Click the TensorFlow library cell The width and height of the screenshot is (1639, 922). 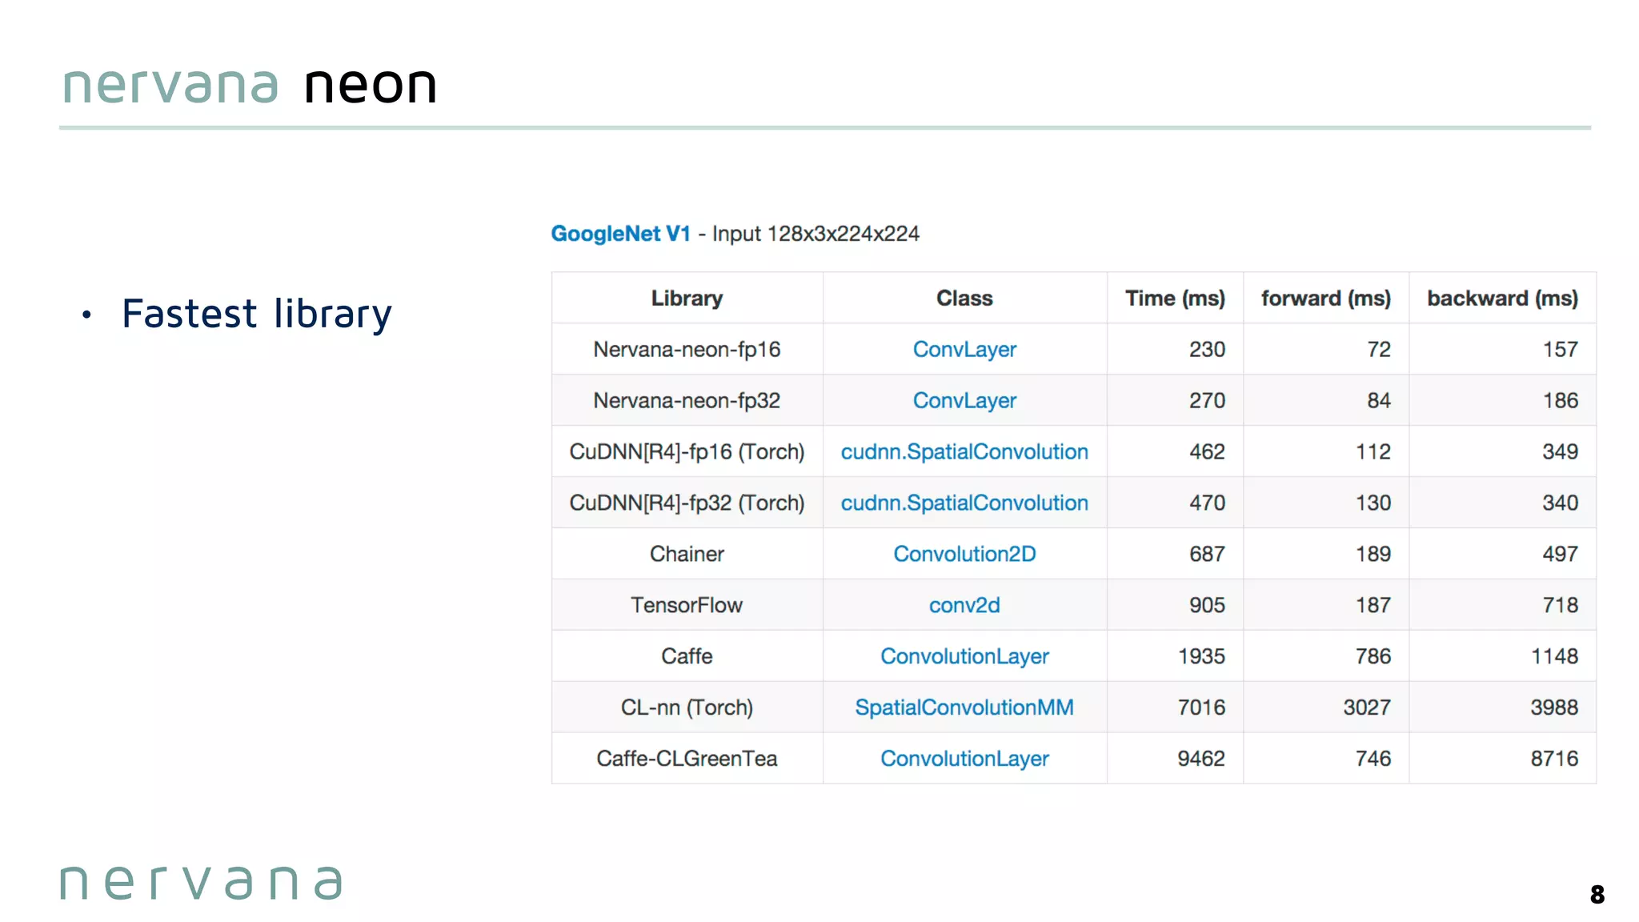coord(687,606)
